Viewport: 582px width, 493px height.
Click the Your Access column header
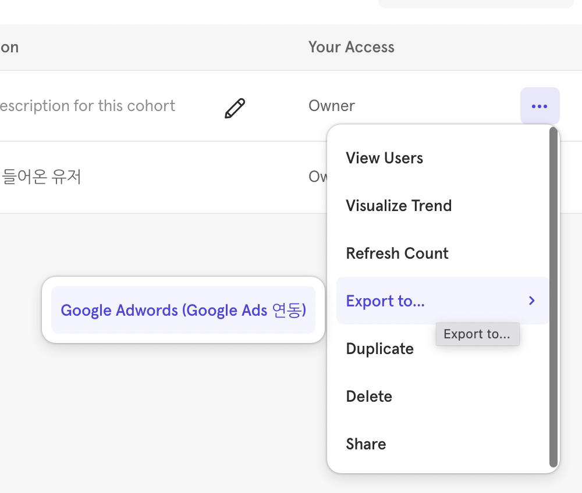[x=351, y=47]
